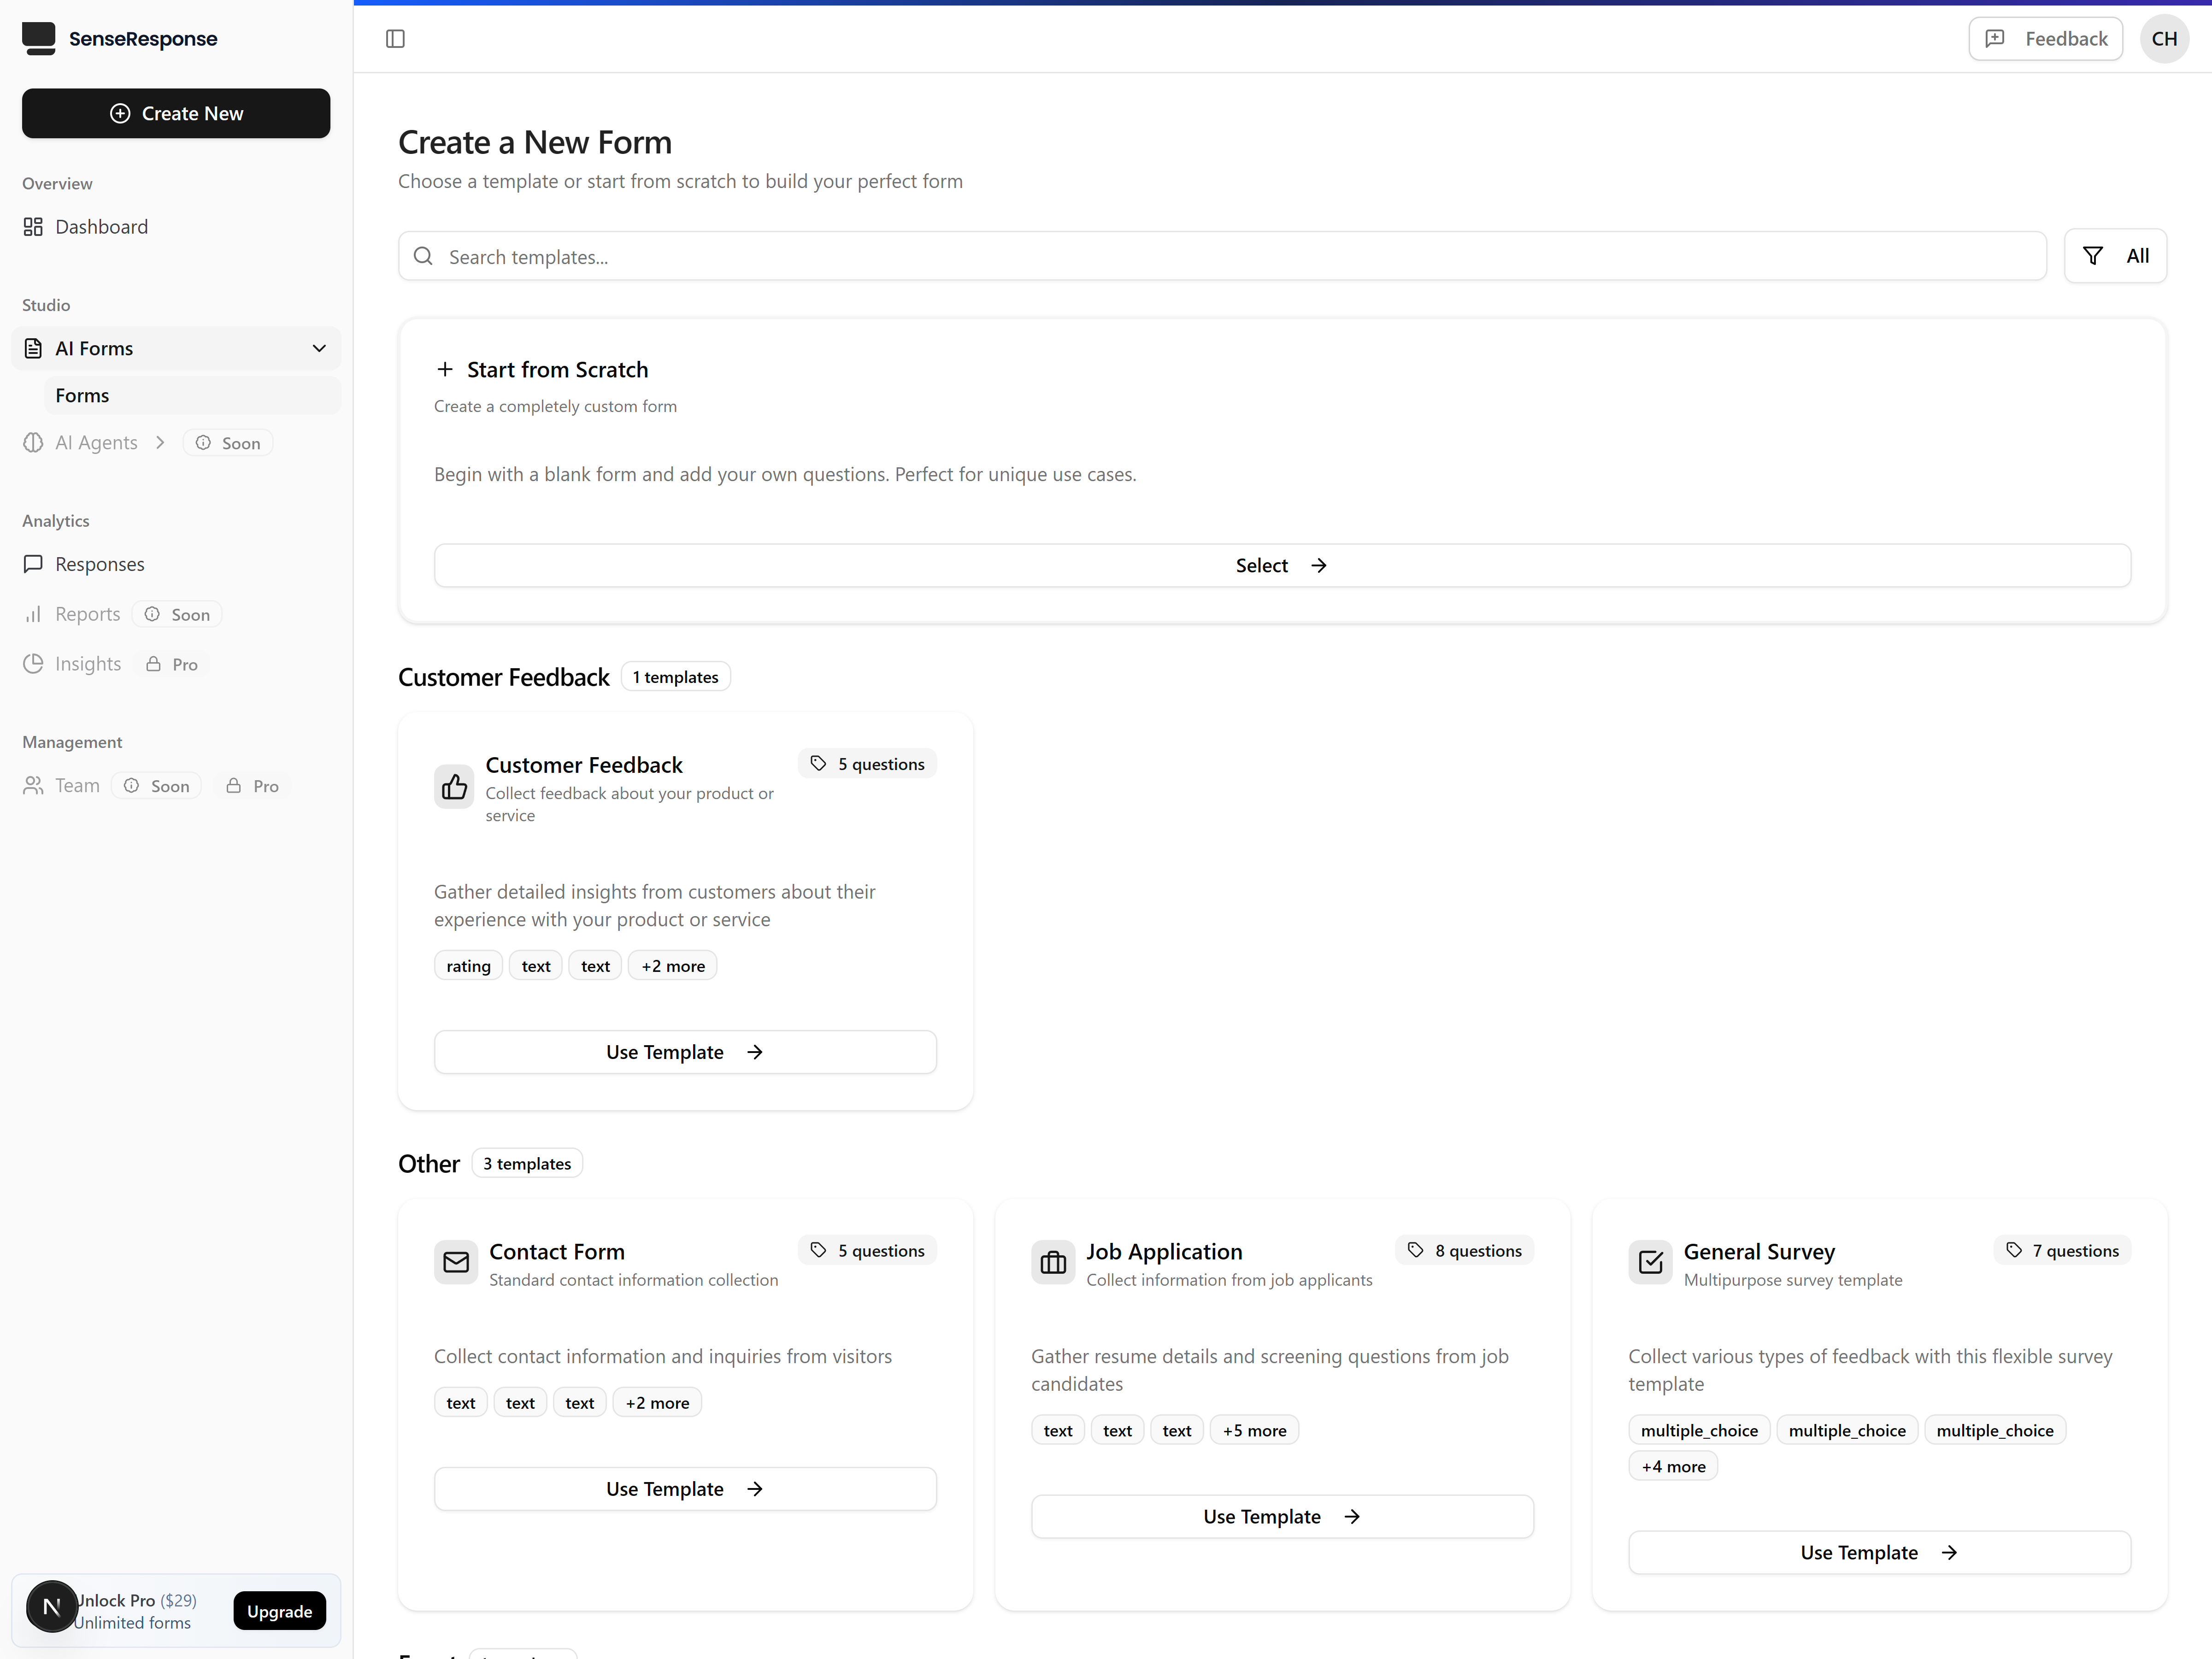Click Select on Start from Scratch
Screen dimensions: 2212x1659
[1281, 565]
